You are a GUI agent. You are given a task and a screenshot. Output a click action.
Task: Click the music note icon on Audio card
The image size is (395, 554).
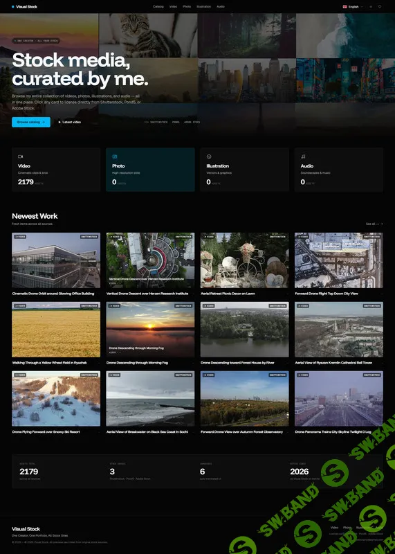point(303,157)
